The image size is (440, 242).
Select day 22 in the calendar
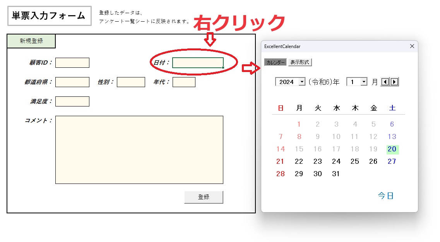(x=299, y=161)
